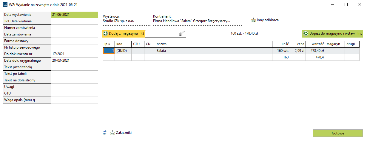
Task: Click the drugi column header
Action: click(x=352, y=44)
